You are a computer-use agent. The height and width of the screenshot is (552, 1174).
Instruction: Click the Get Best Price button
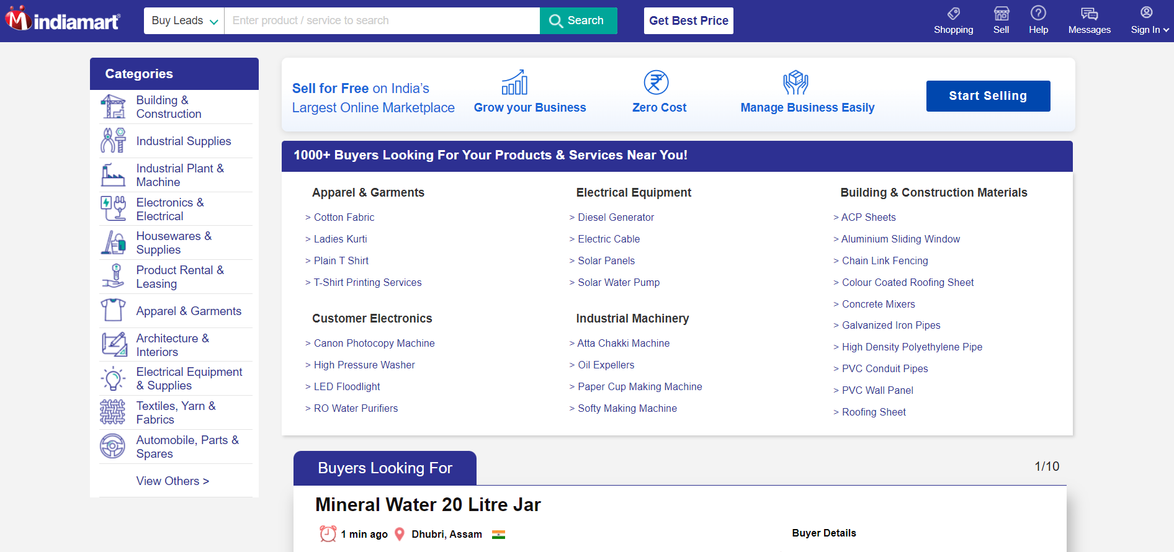click(689, 20)
